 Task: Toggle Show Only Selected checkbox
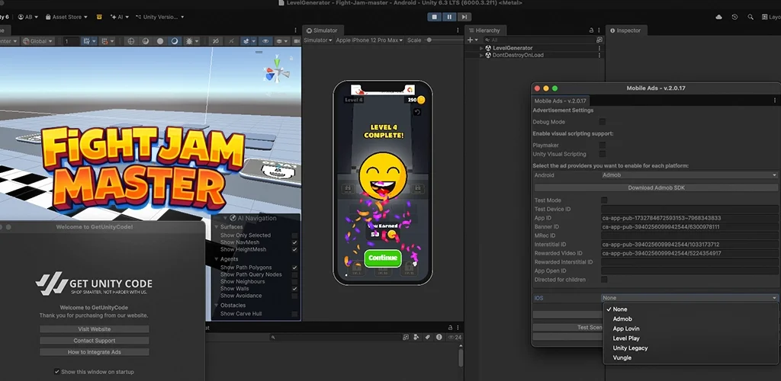coord(295,235)
